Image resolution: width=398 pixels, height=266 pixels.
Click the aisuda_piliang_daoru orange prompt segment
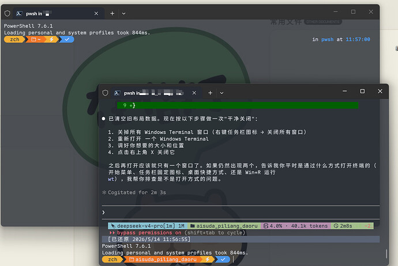(163, 260)
